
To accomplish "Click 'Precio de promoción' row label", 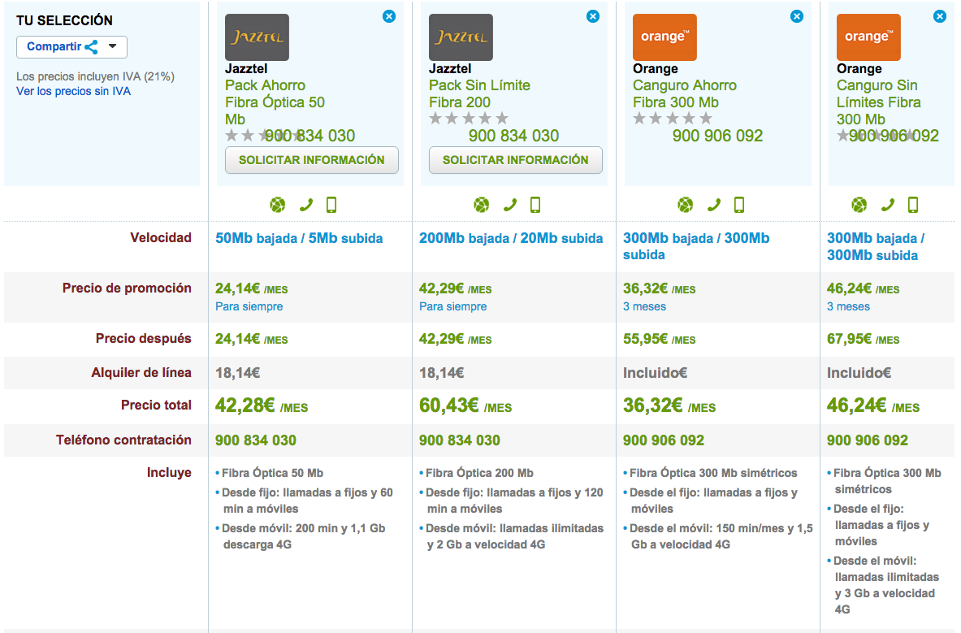I will coord(127,288).
